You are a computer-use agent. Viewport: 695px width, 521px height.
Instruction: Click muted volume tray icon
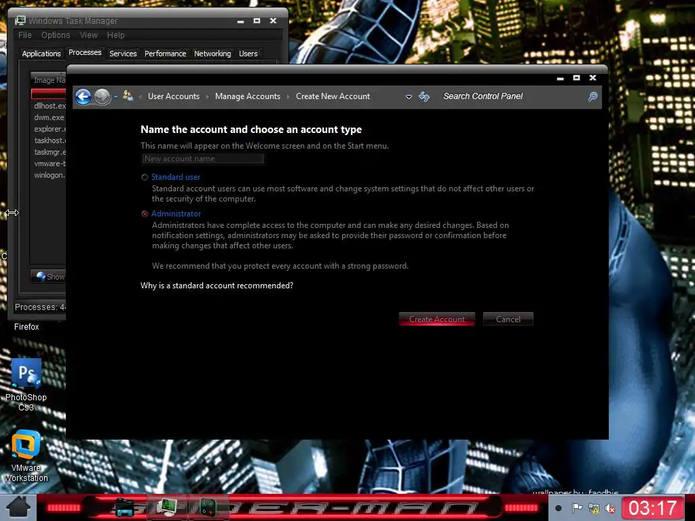[x=610, y=509]
